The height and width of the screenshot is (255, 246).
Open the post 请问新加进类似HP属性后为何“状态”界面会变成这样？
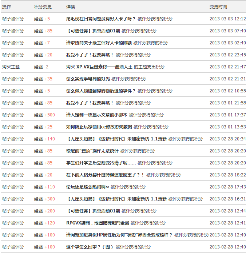[119, 235]
